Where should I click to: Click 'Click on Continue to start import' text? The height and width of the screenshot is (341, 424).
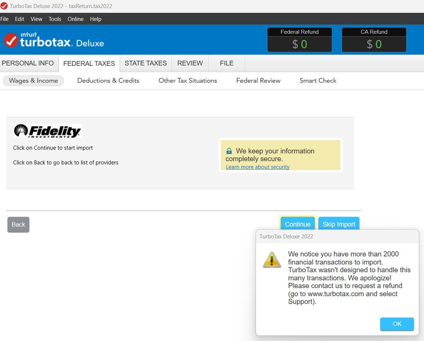(53, 148)
